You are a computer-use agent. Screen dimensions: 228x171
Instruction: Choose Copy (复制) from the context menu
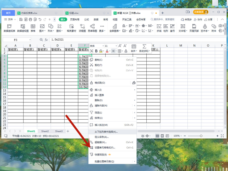(x=98, y=60)
